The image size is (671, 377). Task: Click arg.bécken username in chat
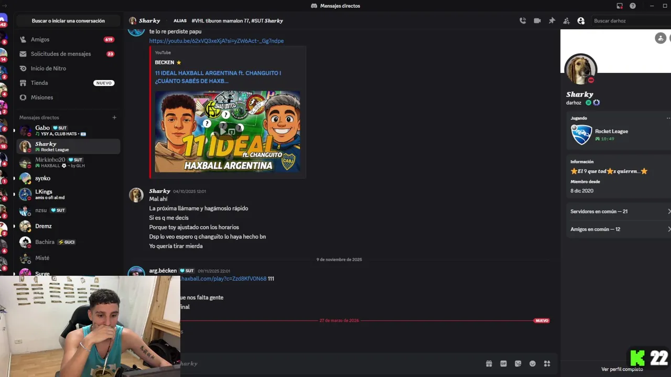pos(163,271)
